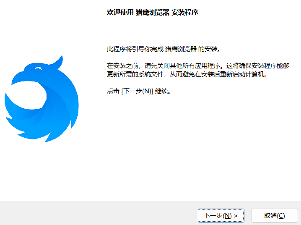Click the paragraph starting 在安装之前，请先关闭其他所有应用程序
Image resolution: width=301 pixels, height=225 pixels.
click(198, 70)
